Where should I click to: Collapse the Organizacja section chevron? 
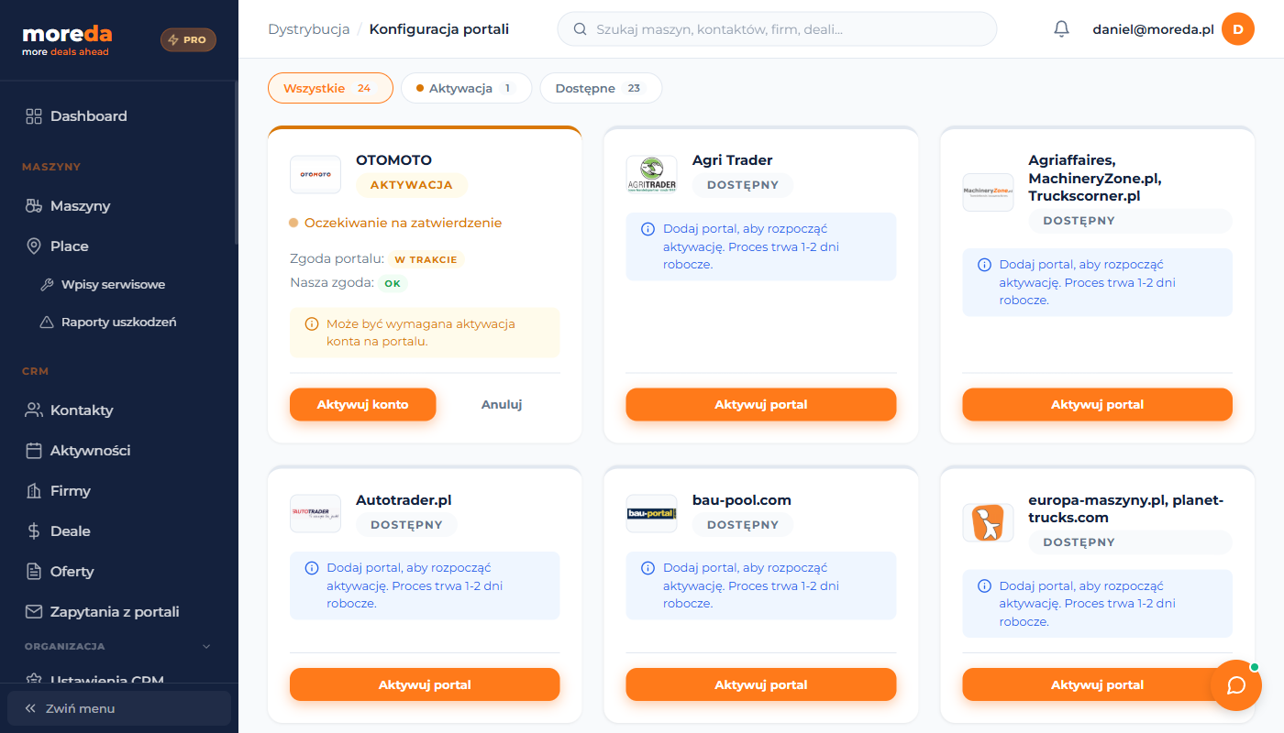coord(206,647)
